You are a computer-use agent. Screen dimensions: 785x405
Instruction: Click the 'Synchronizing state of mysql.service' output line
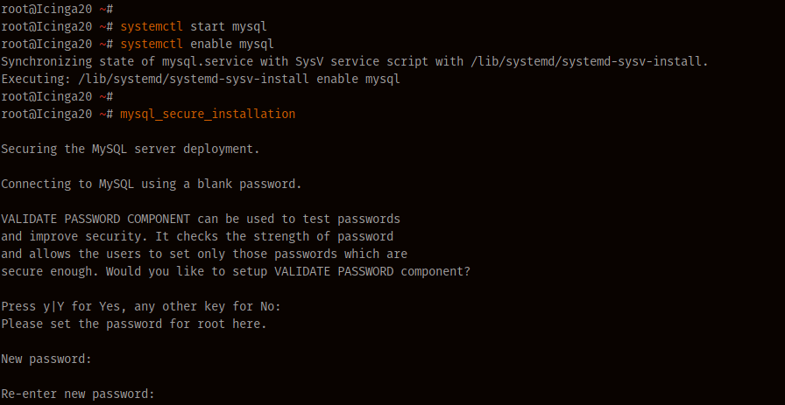(355, 61)
